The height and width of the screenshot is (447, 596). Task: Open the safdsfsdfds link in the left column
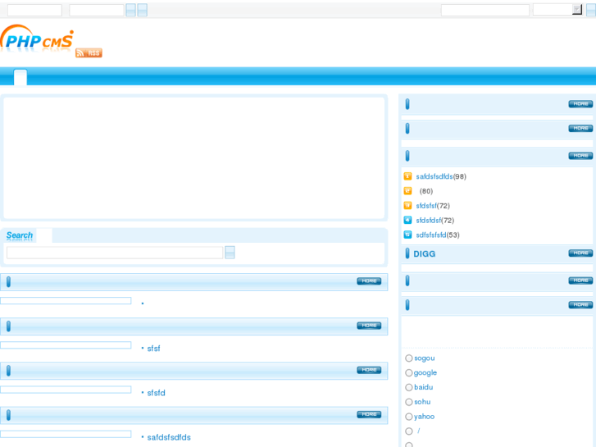click(x=169, y=437)
